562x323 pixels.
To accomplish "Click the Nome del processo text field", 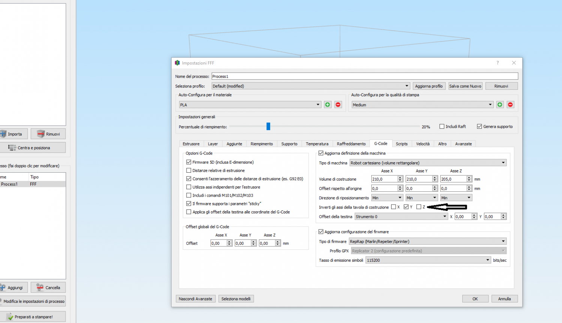I will pyautogui.click(x=365, y=76).
